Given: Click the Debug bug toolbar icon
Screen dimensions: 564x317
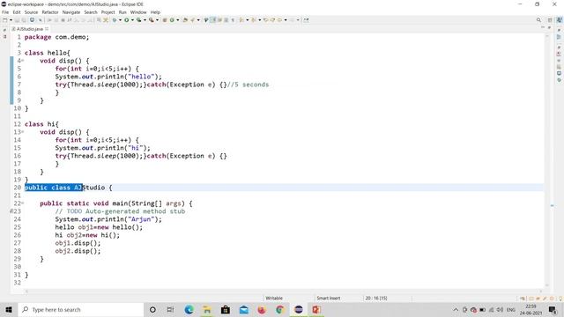Looking at the screenshot, I should tap(115, 20).
